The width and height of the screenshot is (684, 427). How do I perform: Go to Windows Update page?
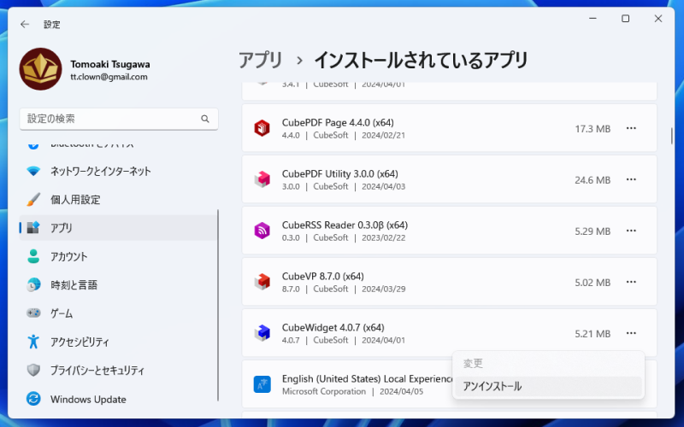point(118,399)
